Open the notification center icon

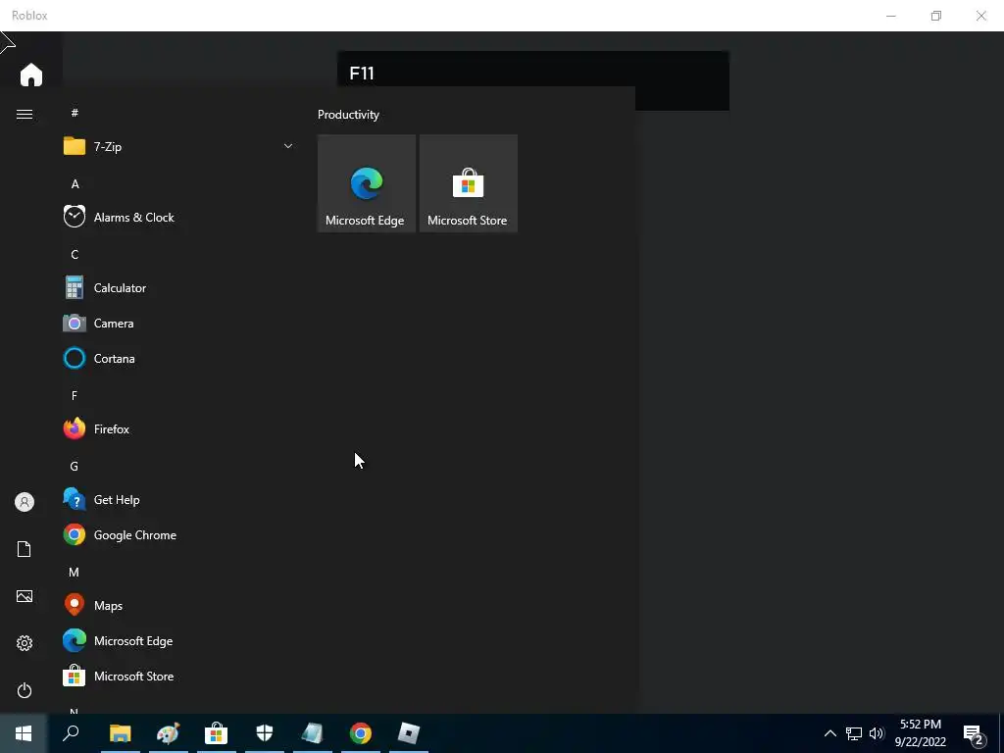click(x=974, y=734)
